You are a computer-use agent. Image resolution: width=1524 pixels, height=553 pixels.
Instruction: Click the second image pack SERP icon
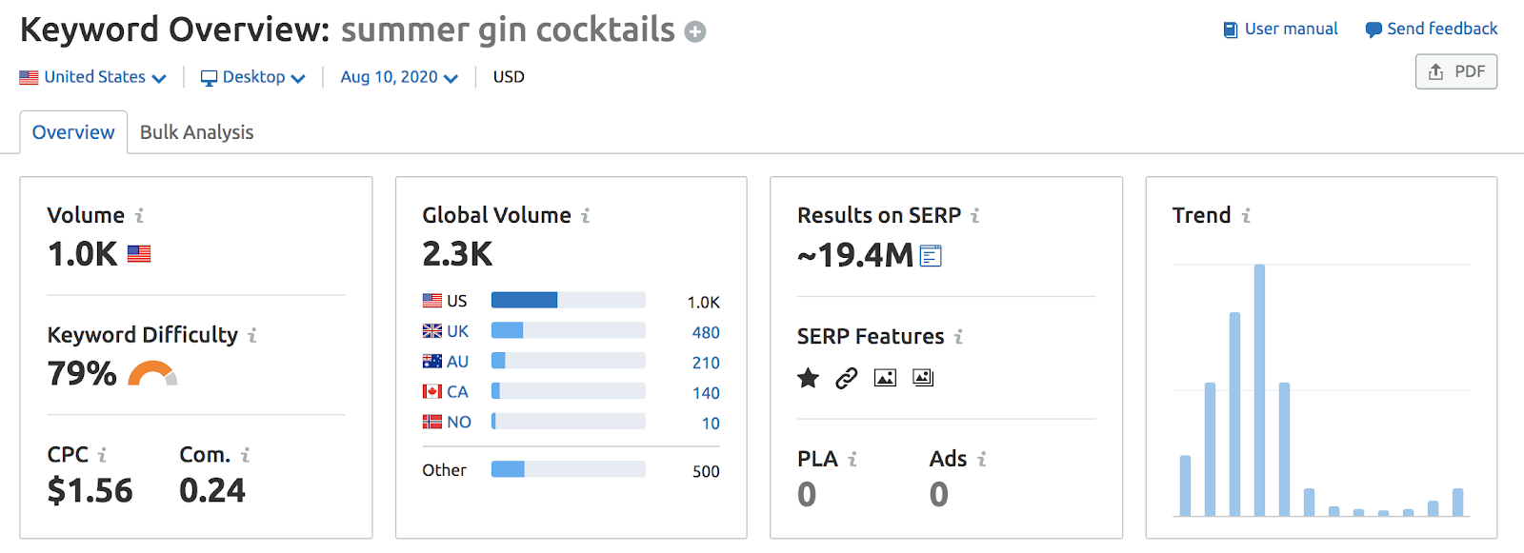coord(923,379)
